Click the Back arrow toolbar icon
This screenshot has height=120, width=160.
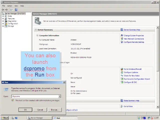(x=3, y=10)
